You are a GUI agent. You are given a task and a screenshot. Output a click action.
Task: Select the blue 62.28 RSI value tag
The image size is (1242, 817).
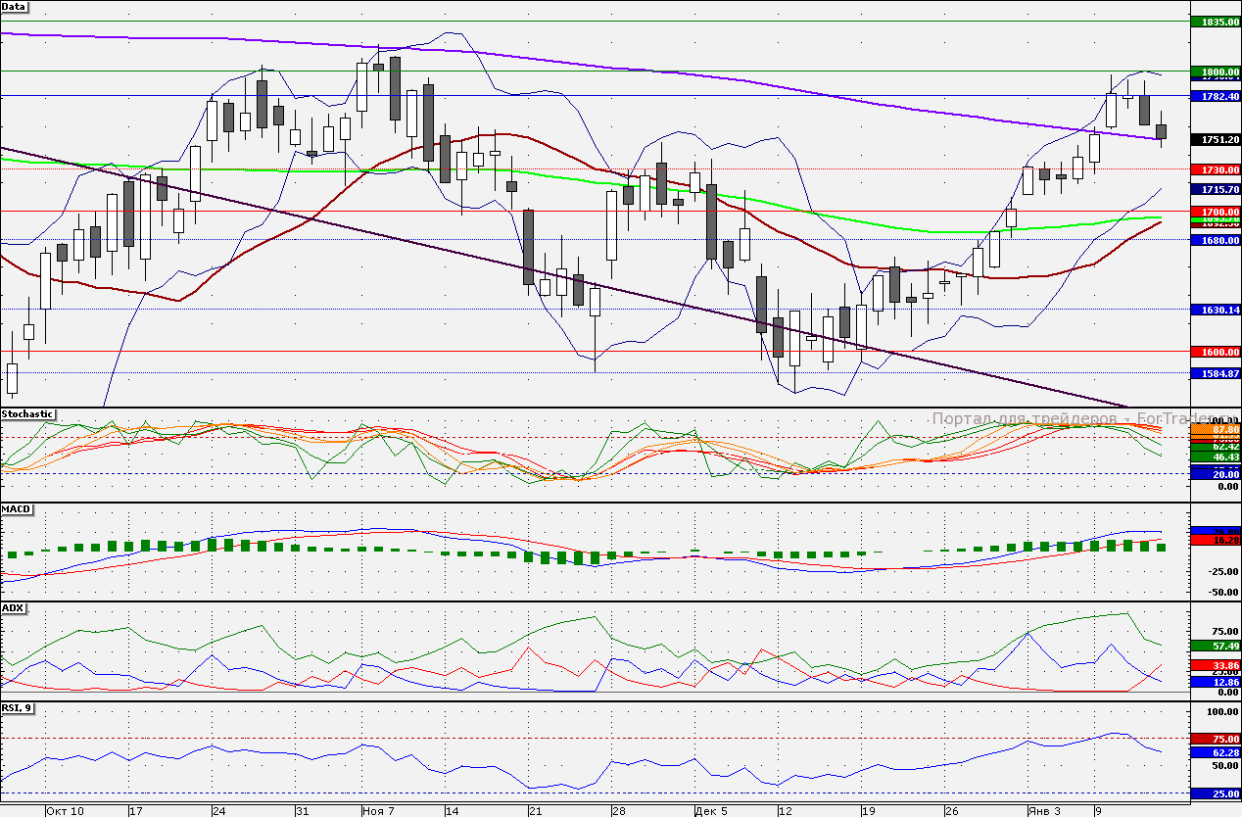pos(1214,752)
